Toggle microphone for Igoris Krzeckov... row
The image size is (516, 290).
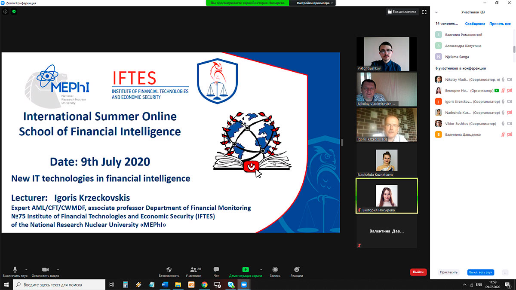[503, 101]
